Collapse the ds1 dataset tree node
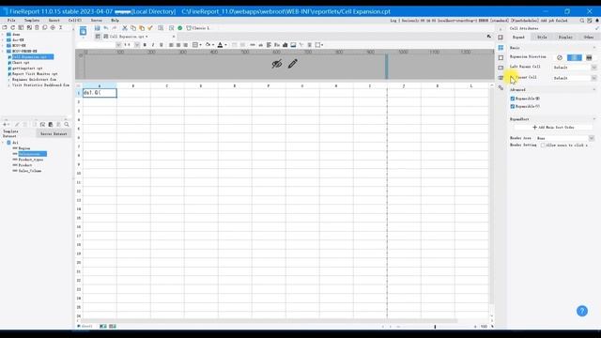Viewport: 601px width, 338px height. 4,143
